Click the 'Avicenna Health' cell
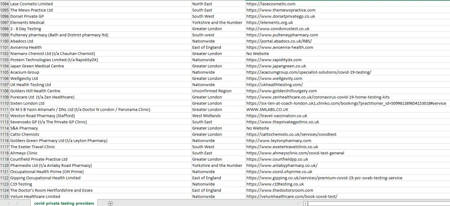The width and height of the screenshot is (450, 206). point(100,47)
